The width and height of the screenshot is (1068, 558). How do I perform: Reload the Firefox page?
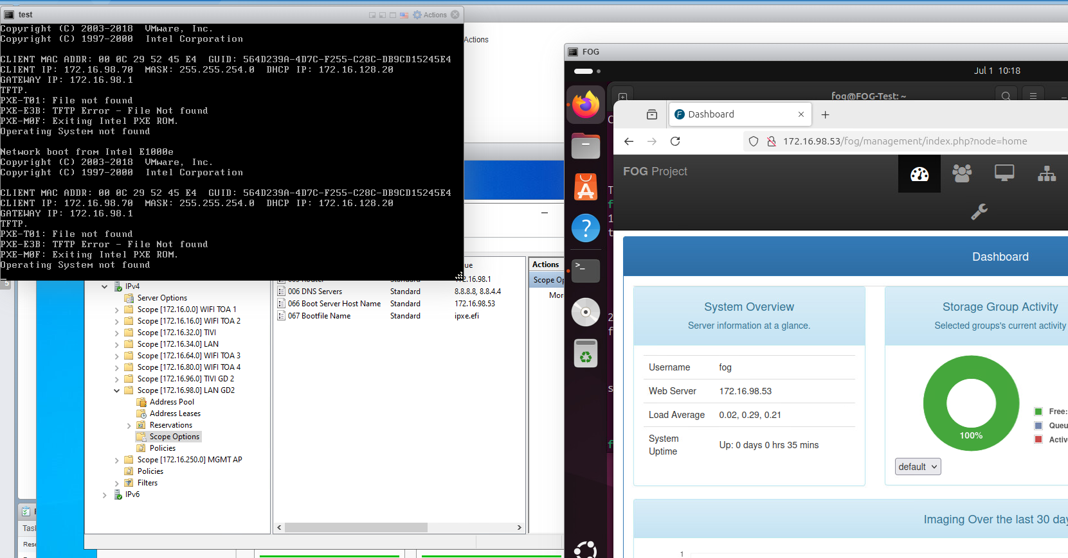click(675, 141)
